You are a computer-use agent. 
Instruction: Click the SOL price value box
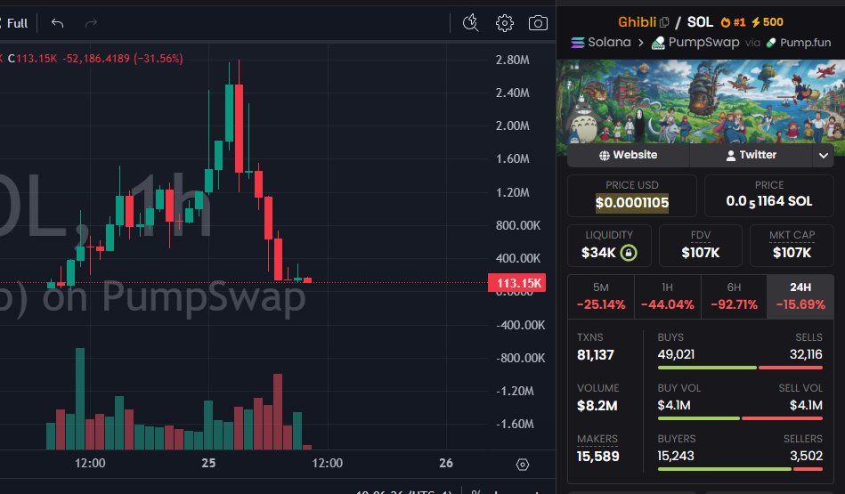769,196
